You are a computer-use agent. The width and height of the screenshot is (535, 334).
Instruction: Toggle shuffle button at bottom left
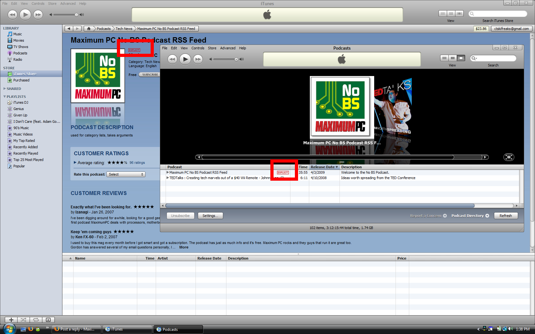(24, 320)
